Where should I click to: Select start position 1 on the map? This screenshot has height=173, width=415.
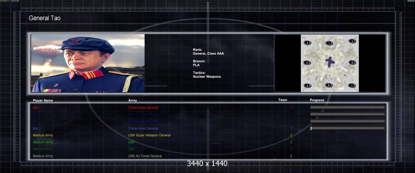coord(329,43)
